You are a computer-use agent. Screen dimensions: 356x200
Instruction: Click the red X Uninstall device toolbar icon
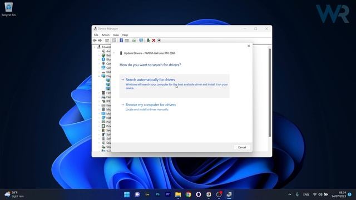pos(154,41)
